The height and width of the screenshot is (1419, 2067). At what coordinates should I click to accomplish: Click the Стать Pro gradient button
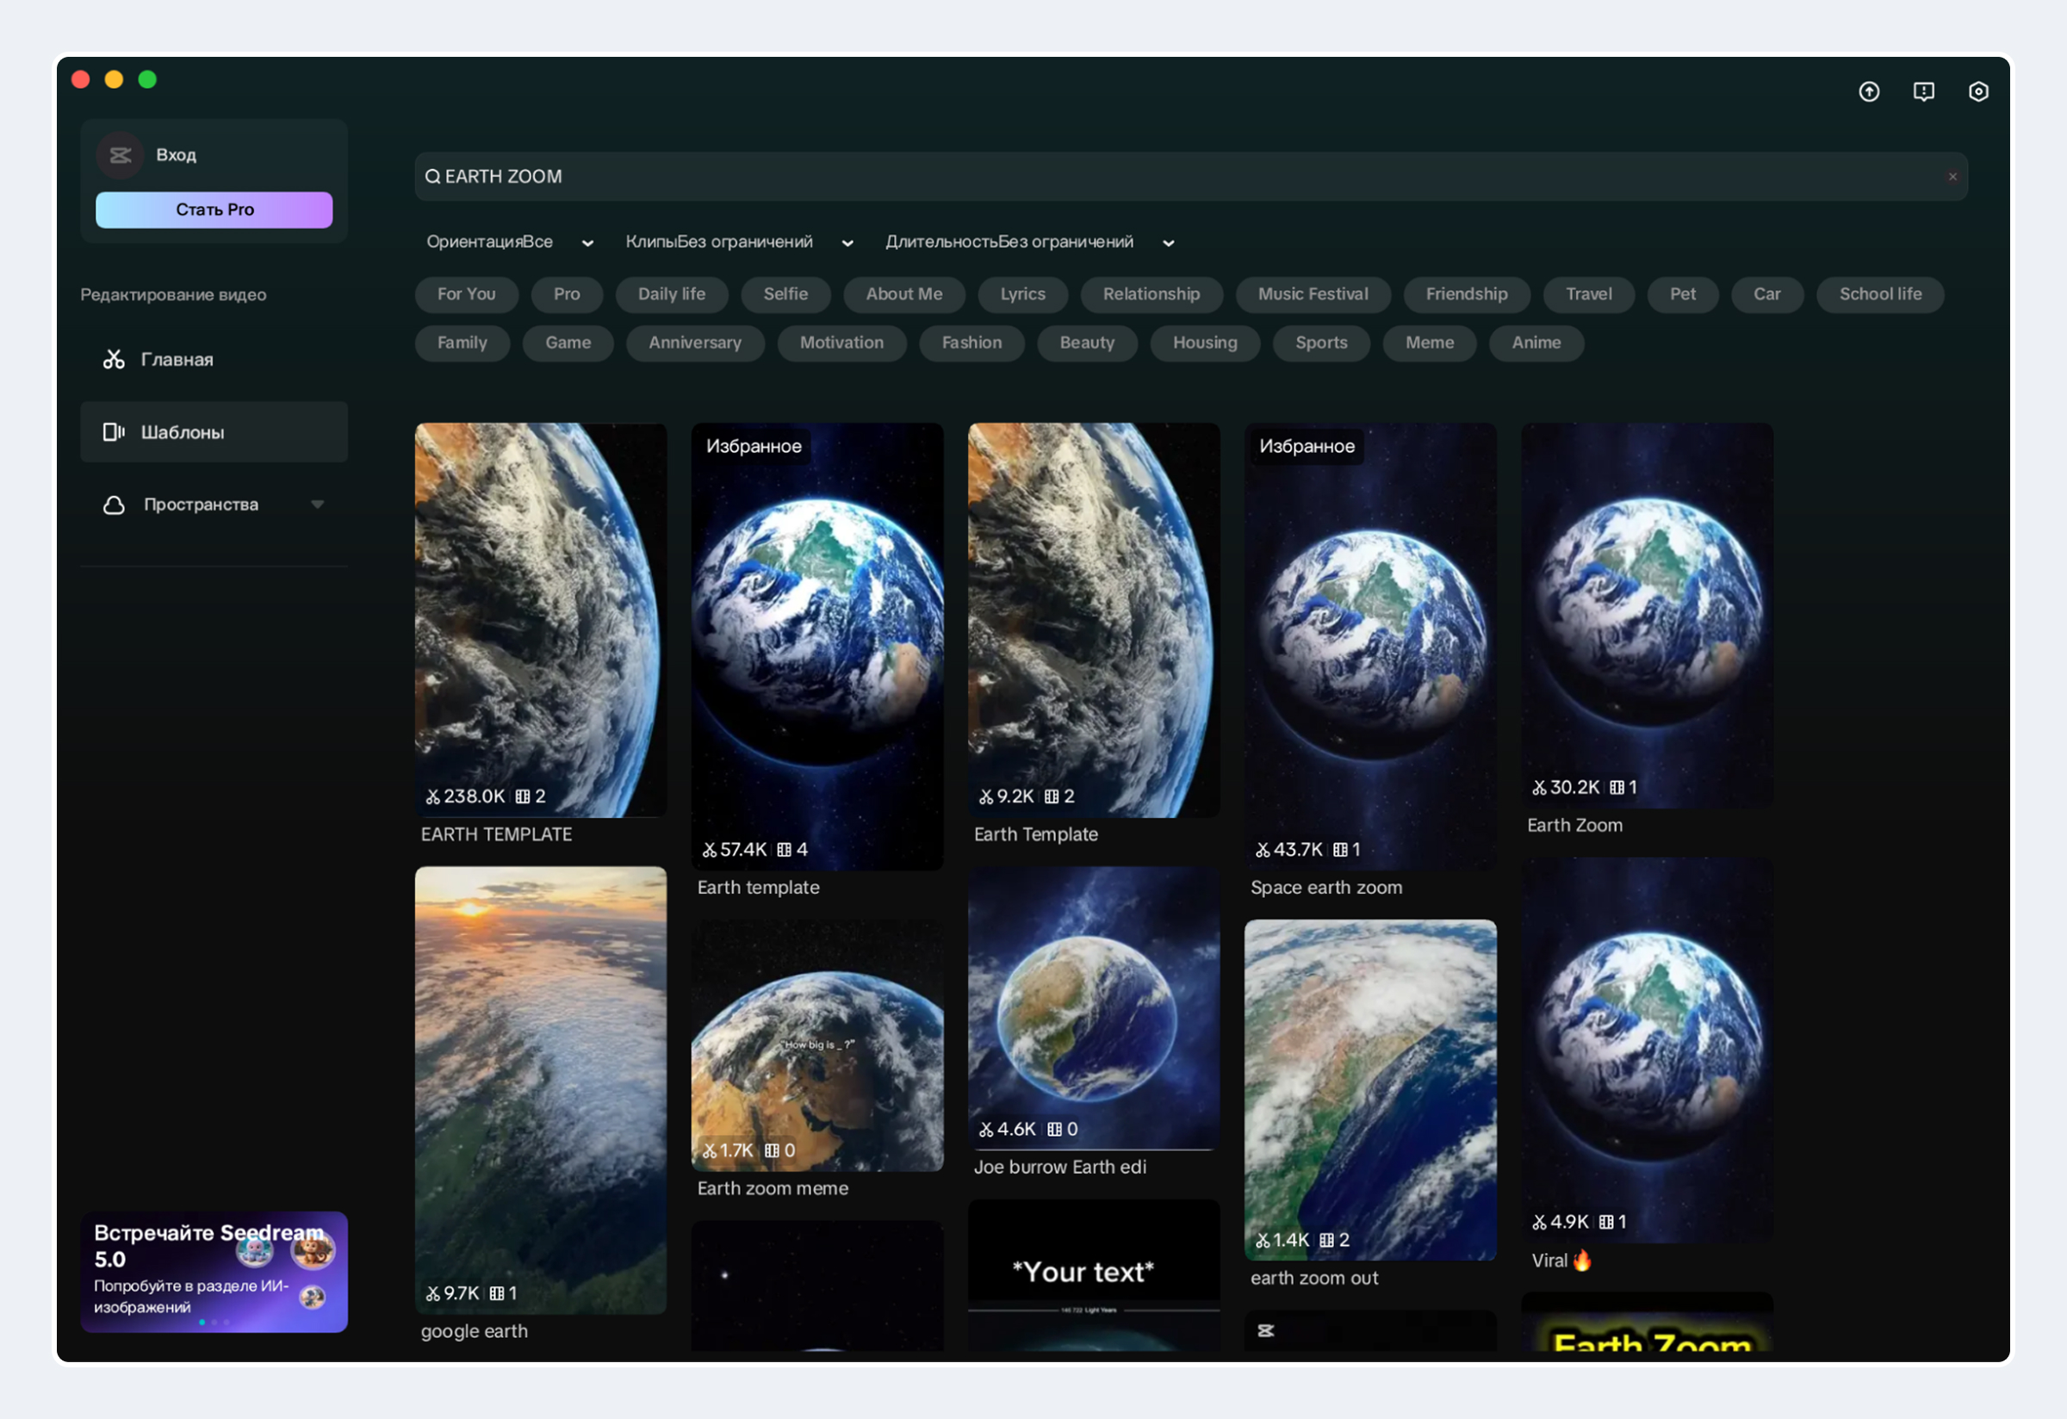214,210
